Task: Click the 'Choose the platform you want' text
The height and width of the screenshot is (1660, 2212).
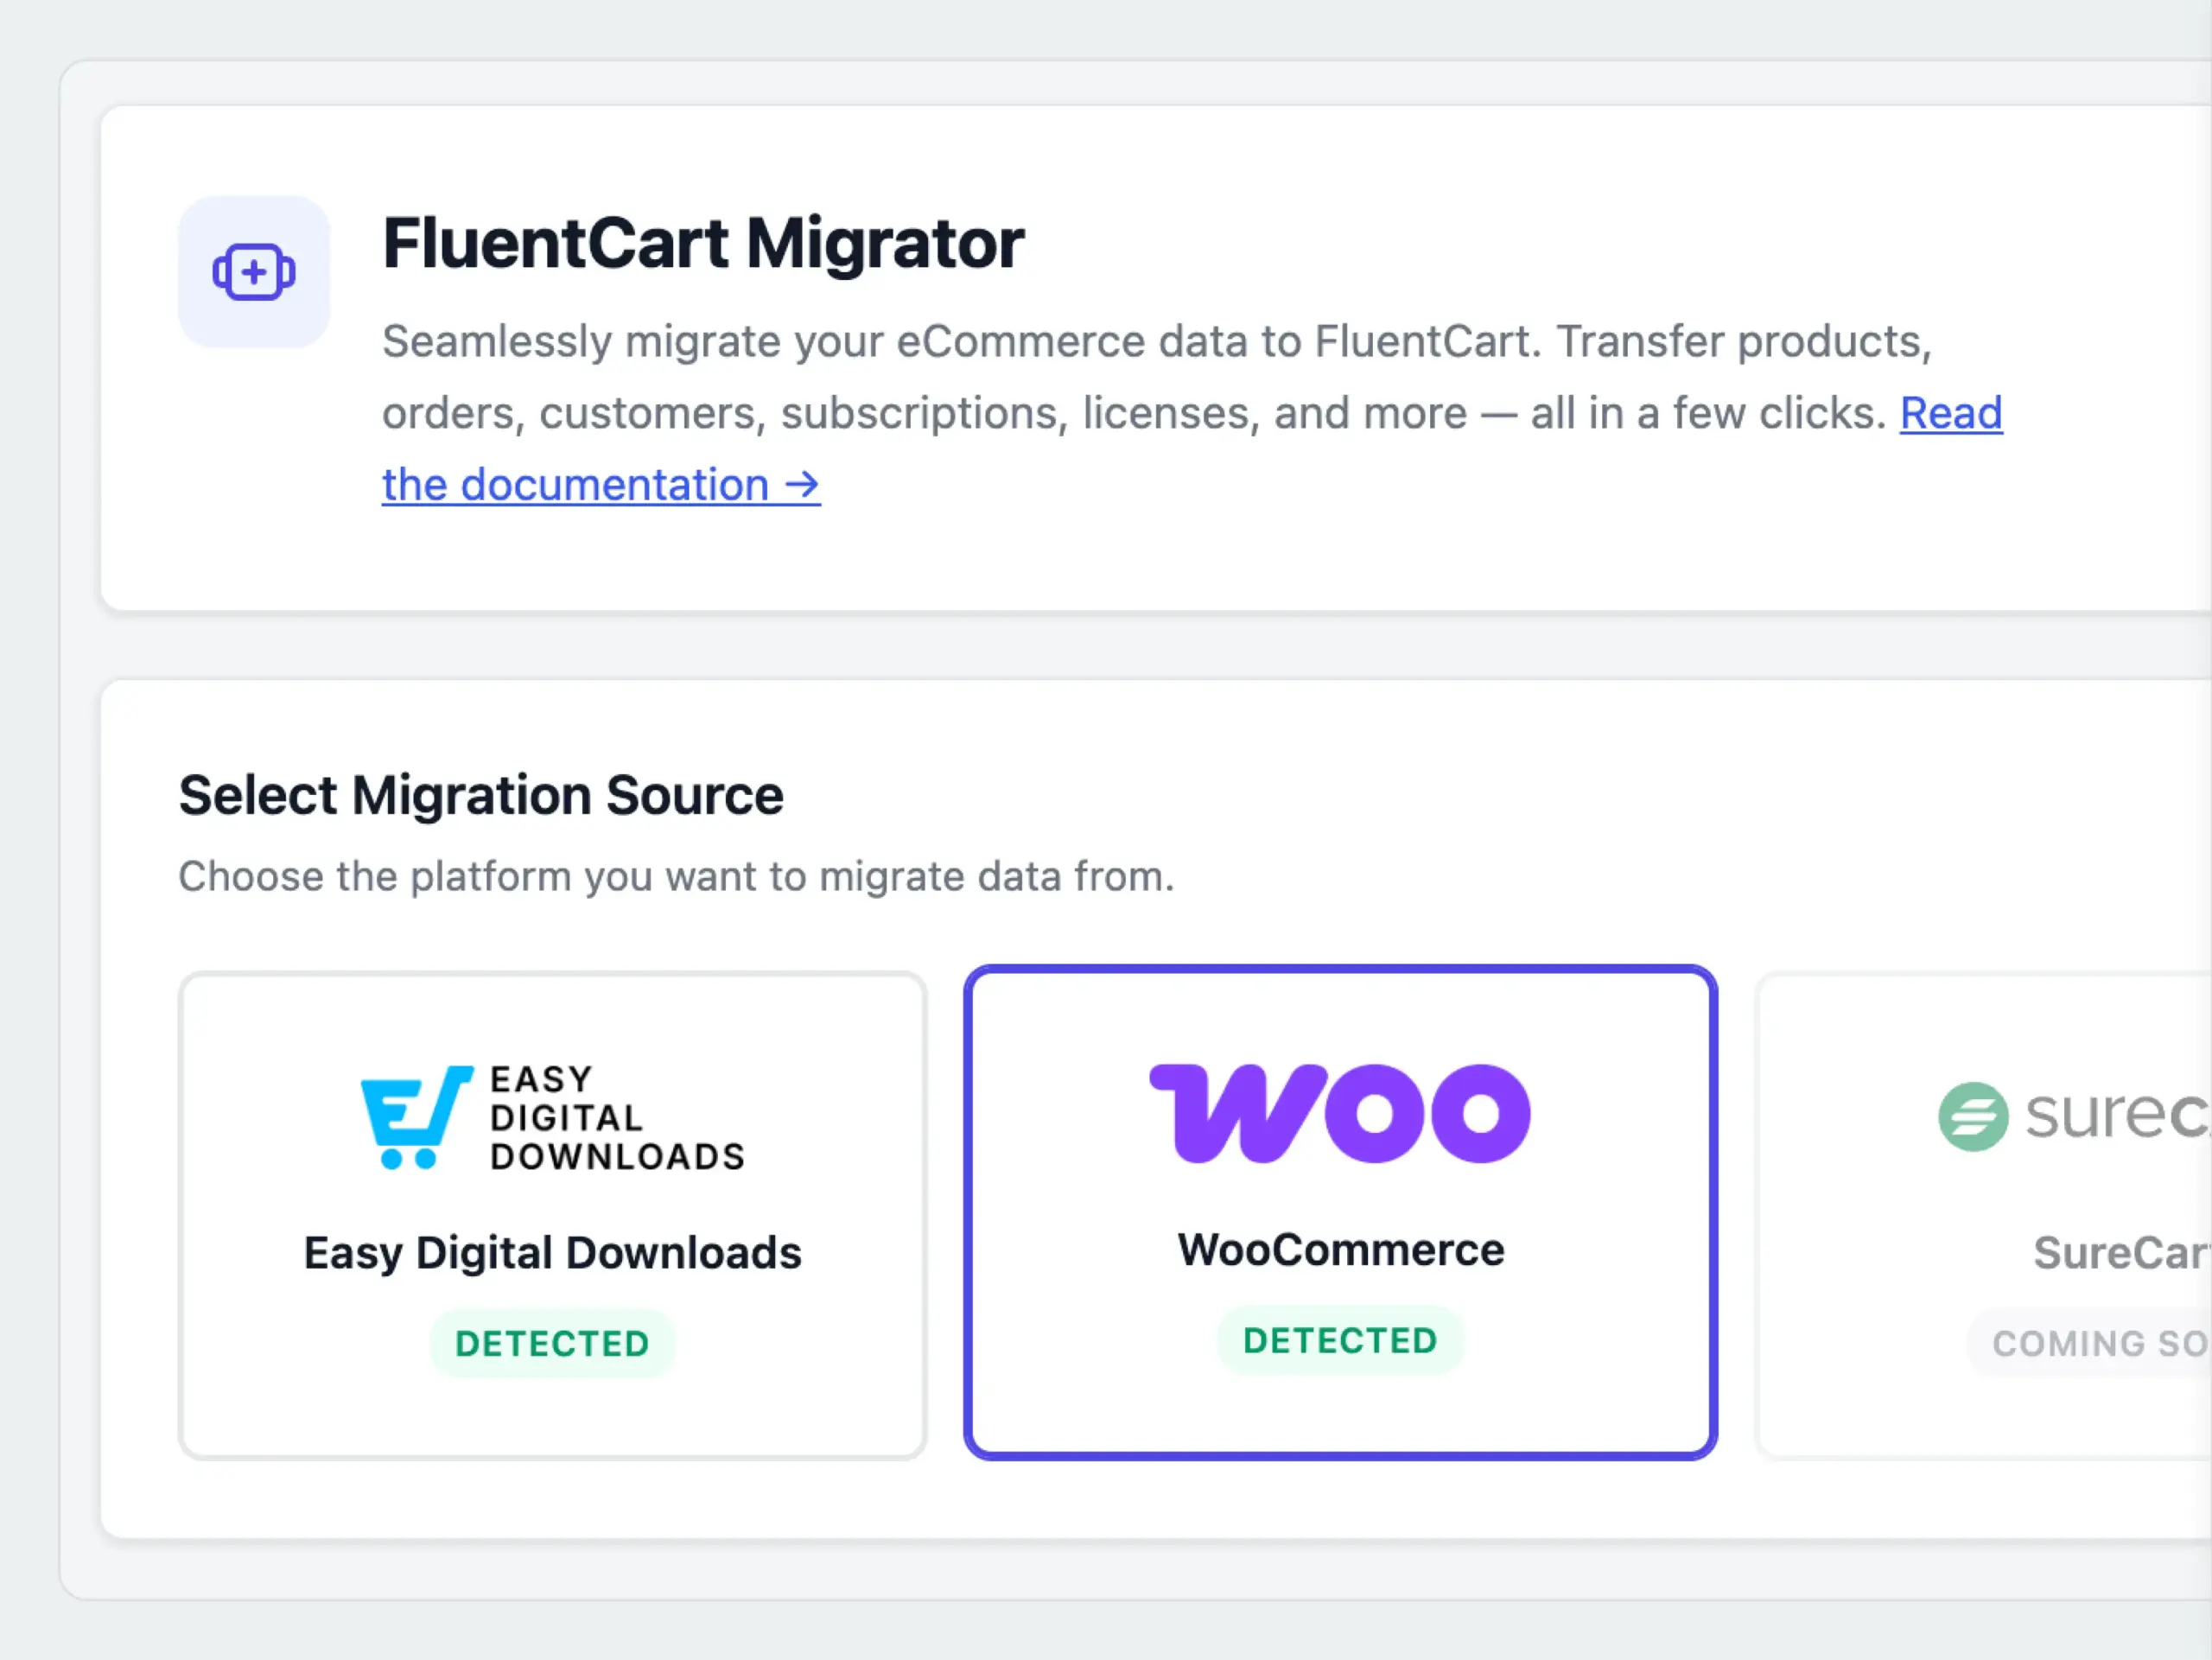Action: click(x=676, y=876)
